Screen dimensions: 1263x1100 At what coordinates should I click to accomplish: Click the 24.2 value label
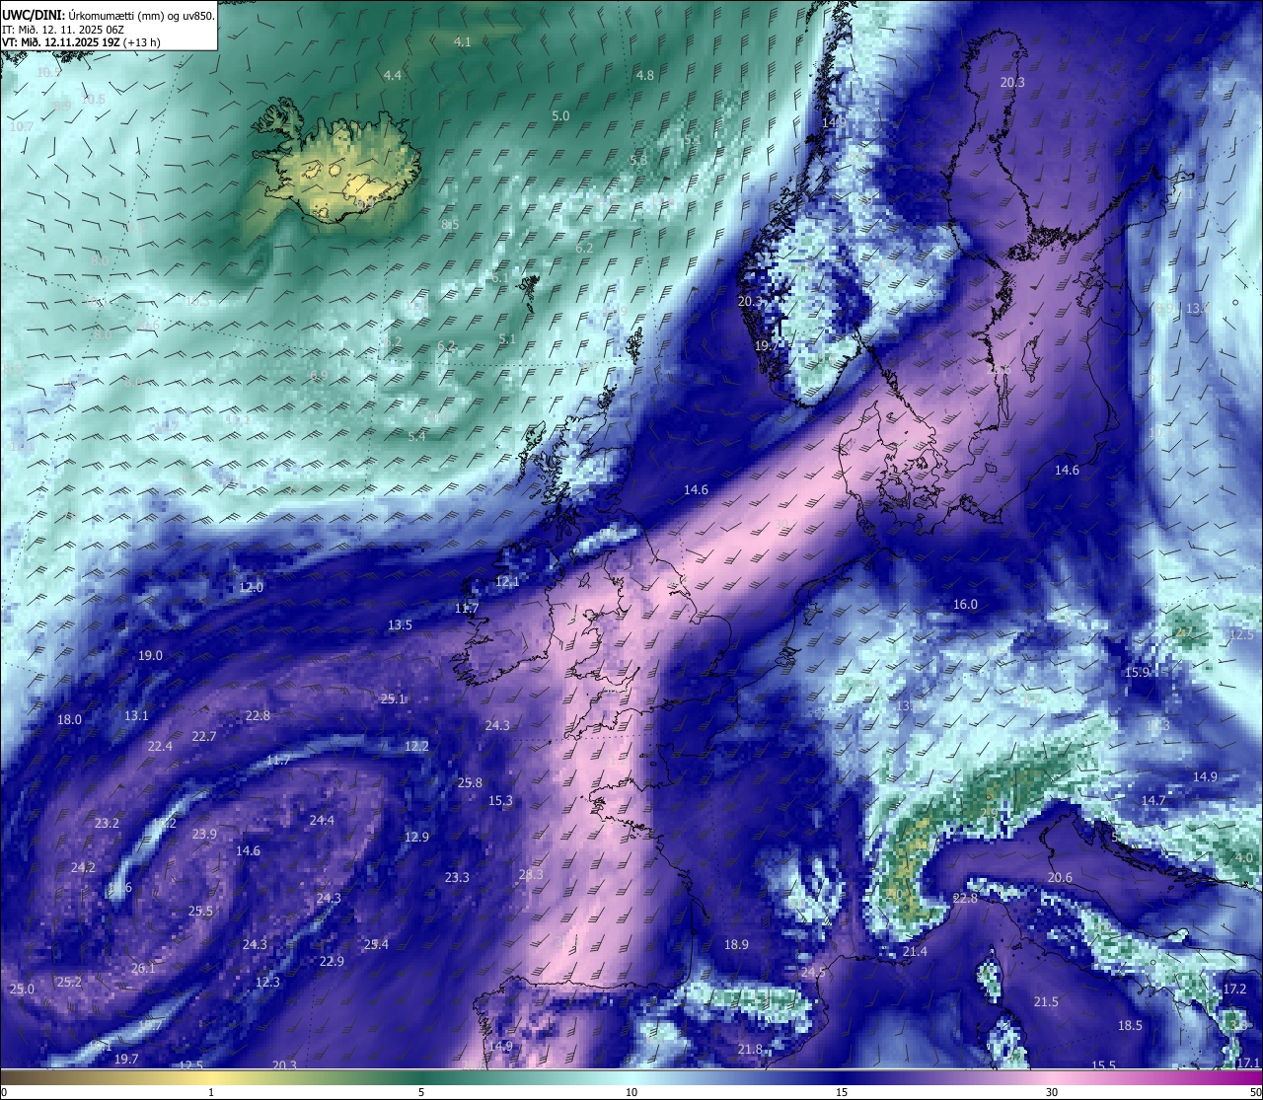(83, 867)
